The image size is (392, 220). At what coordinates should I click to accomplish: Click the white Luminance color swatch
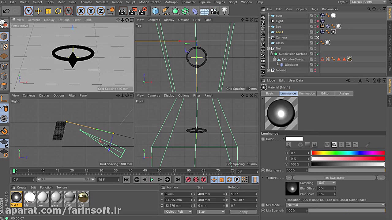coord(294,139)
